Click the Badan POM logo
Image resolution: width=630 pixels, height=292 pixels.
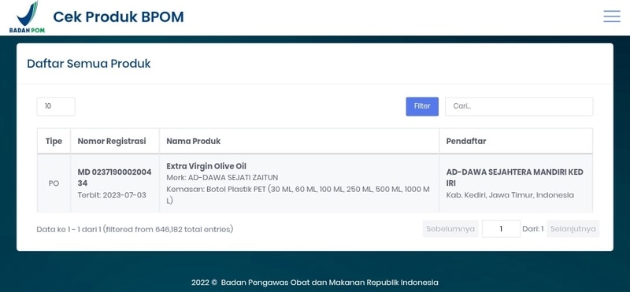tap(28, 17)
